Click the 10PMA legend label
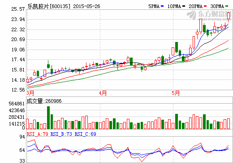The height and width of the screenshot is (163, 233). [x=174, y=6]
